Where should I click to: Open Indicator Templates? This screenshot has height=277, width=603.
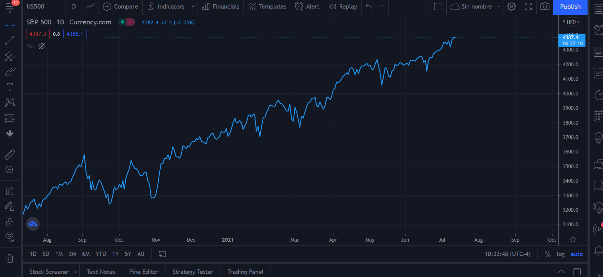tap(268, 7)
